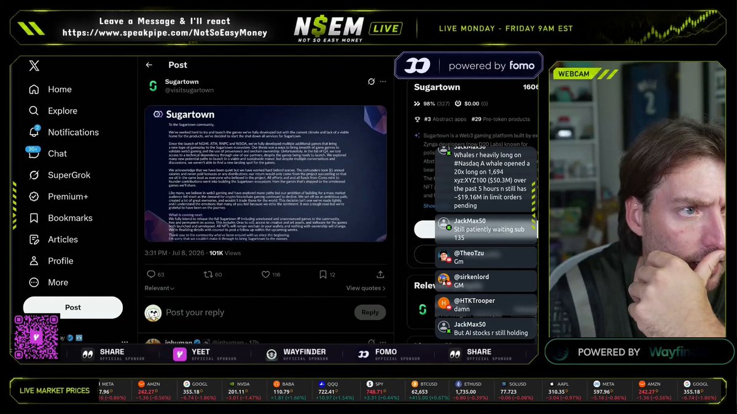The image size is (737, 414).
Task: Click the left SHARE eyes icon
Action: 88,354
